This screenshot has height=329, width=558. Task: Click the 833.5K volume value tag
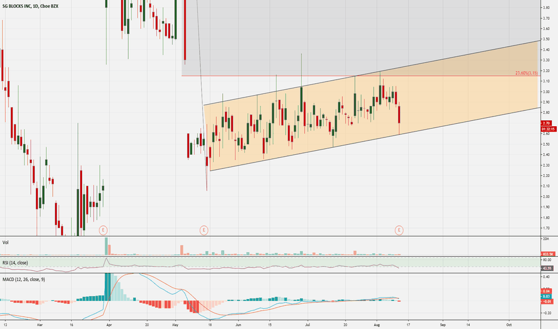click(548, 254)
